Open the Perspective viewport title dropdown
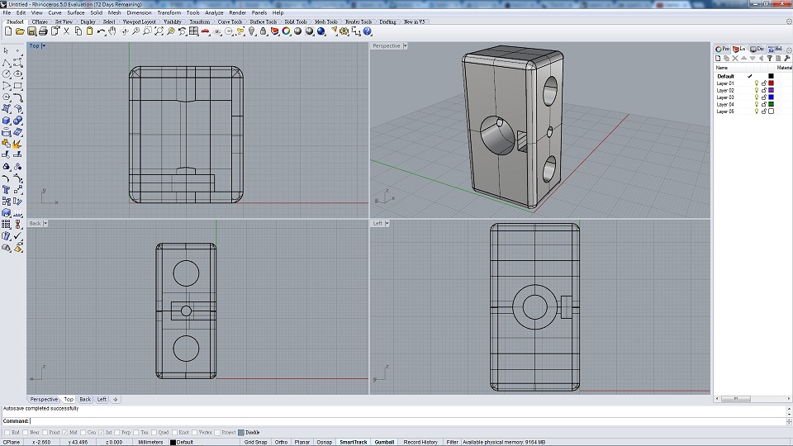Screen dimensions: 793x446 [x=406, y=46]
